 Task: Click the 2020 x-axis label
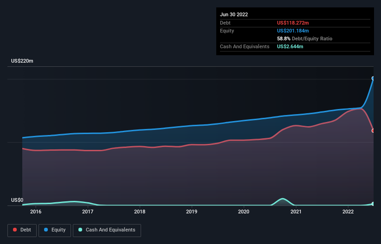[x=244, y=212]
